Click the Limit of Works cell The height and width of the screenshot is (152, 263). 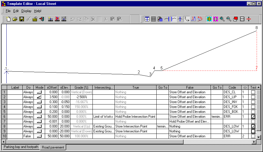click(x=104, y=117)
